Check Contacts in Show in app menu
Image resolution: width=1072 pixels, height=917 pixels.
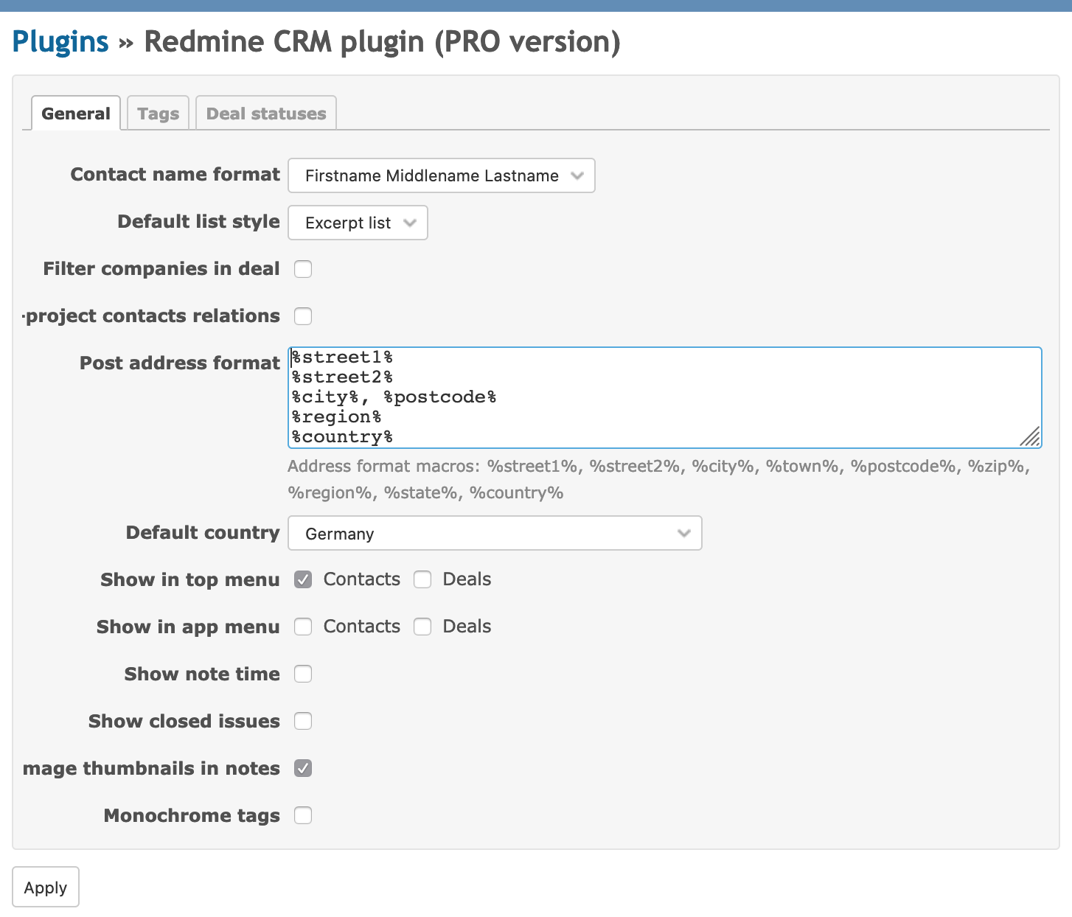pyautogui.click(x=303, y=627)
